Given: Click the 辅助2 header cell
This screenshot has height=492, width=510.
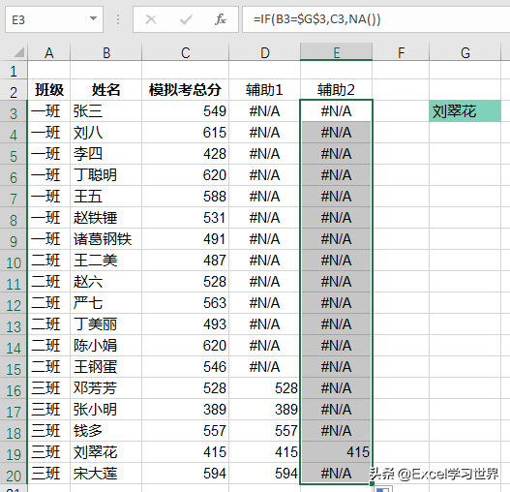Looking at the screenshot, I should click(x=337, y=89).
